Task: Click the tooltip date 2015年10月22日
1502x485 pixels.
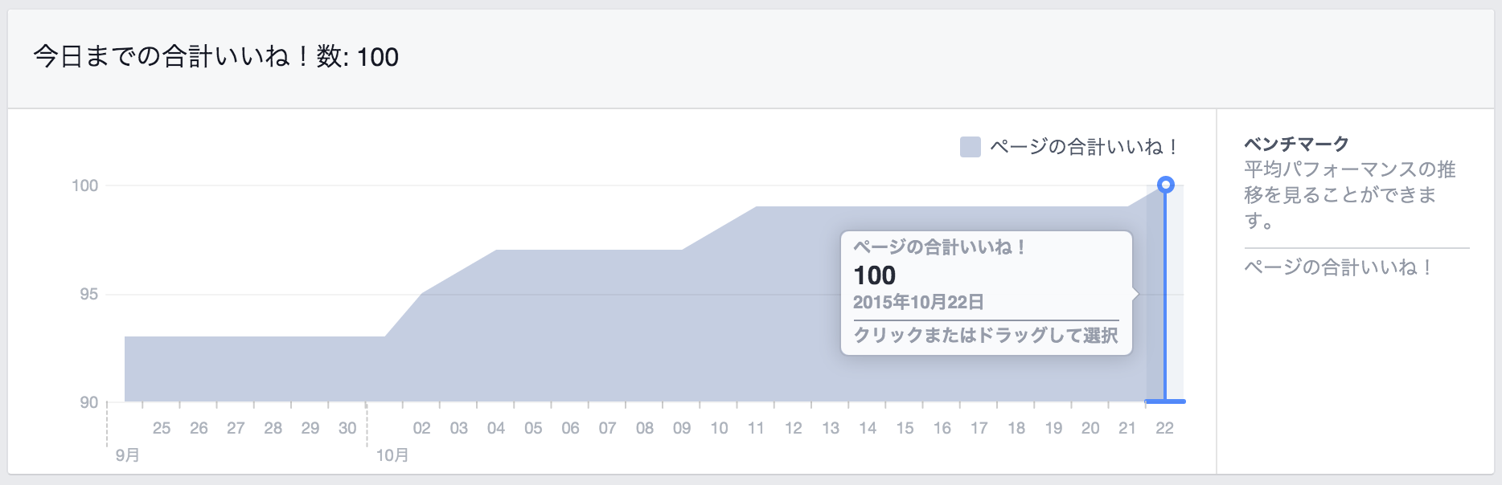Action: coord(918,302)
